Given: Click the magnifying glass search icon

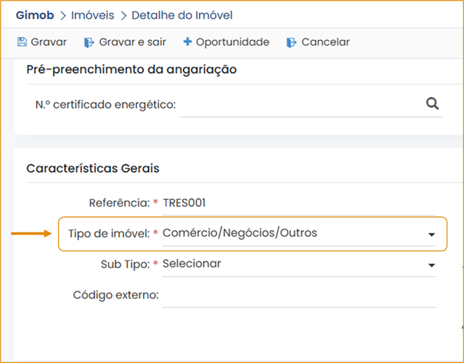Looking at the screenshot, I should (x=433, y=104).
